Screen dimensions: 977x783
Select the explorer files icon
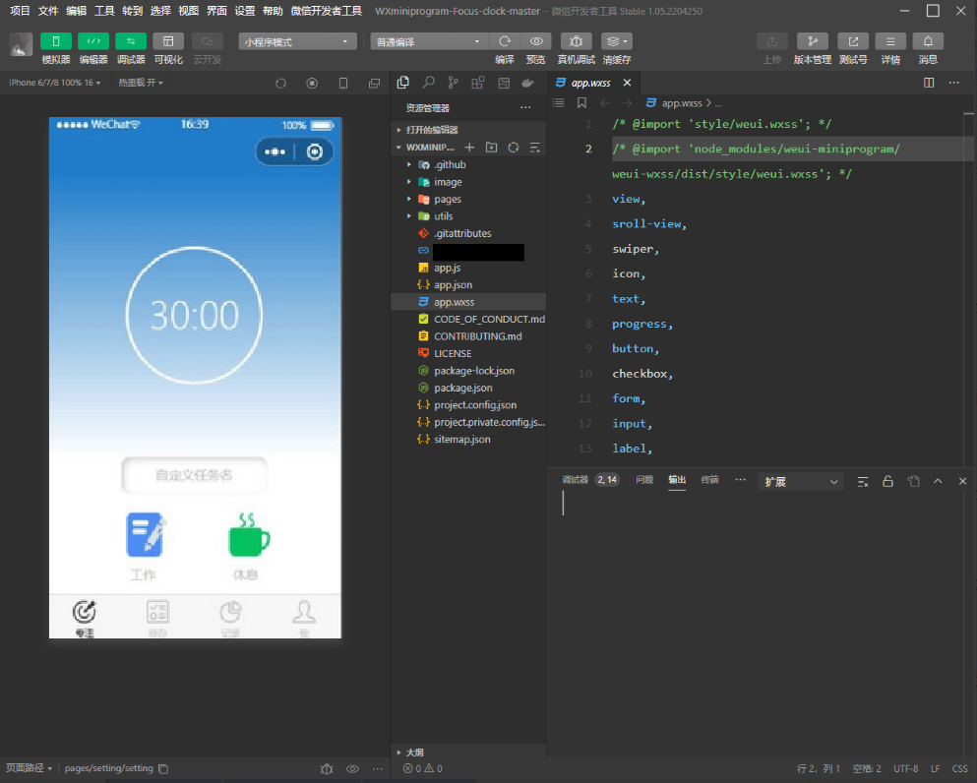tap(403, 83)
